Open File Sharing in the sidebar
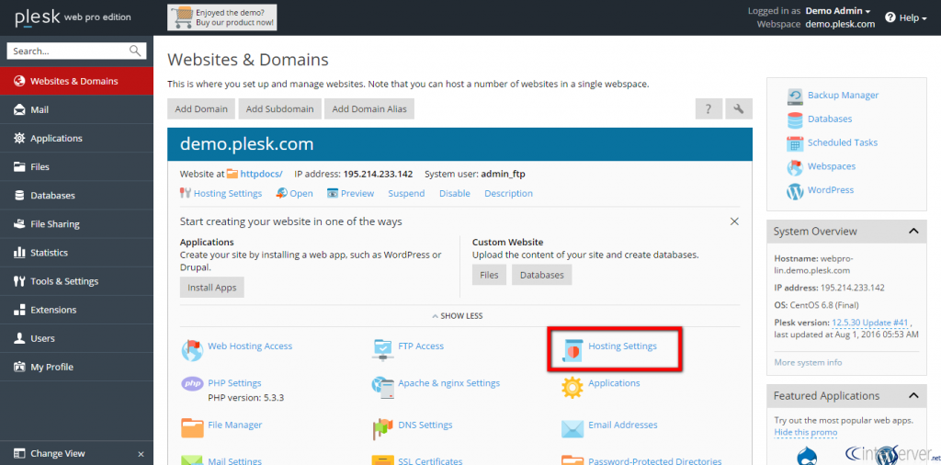Image resolution: width=941 pixels, height=465 pixels. (x=77, y=224)
